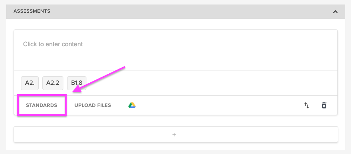The width and height of the screenshot is (351, 154).
Task: Select the A2. standard tag
Action: (x=30, y=83)
